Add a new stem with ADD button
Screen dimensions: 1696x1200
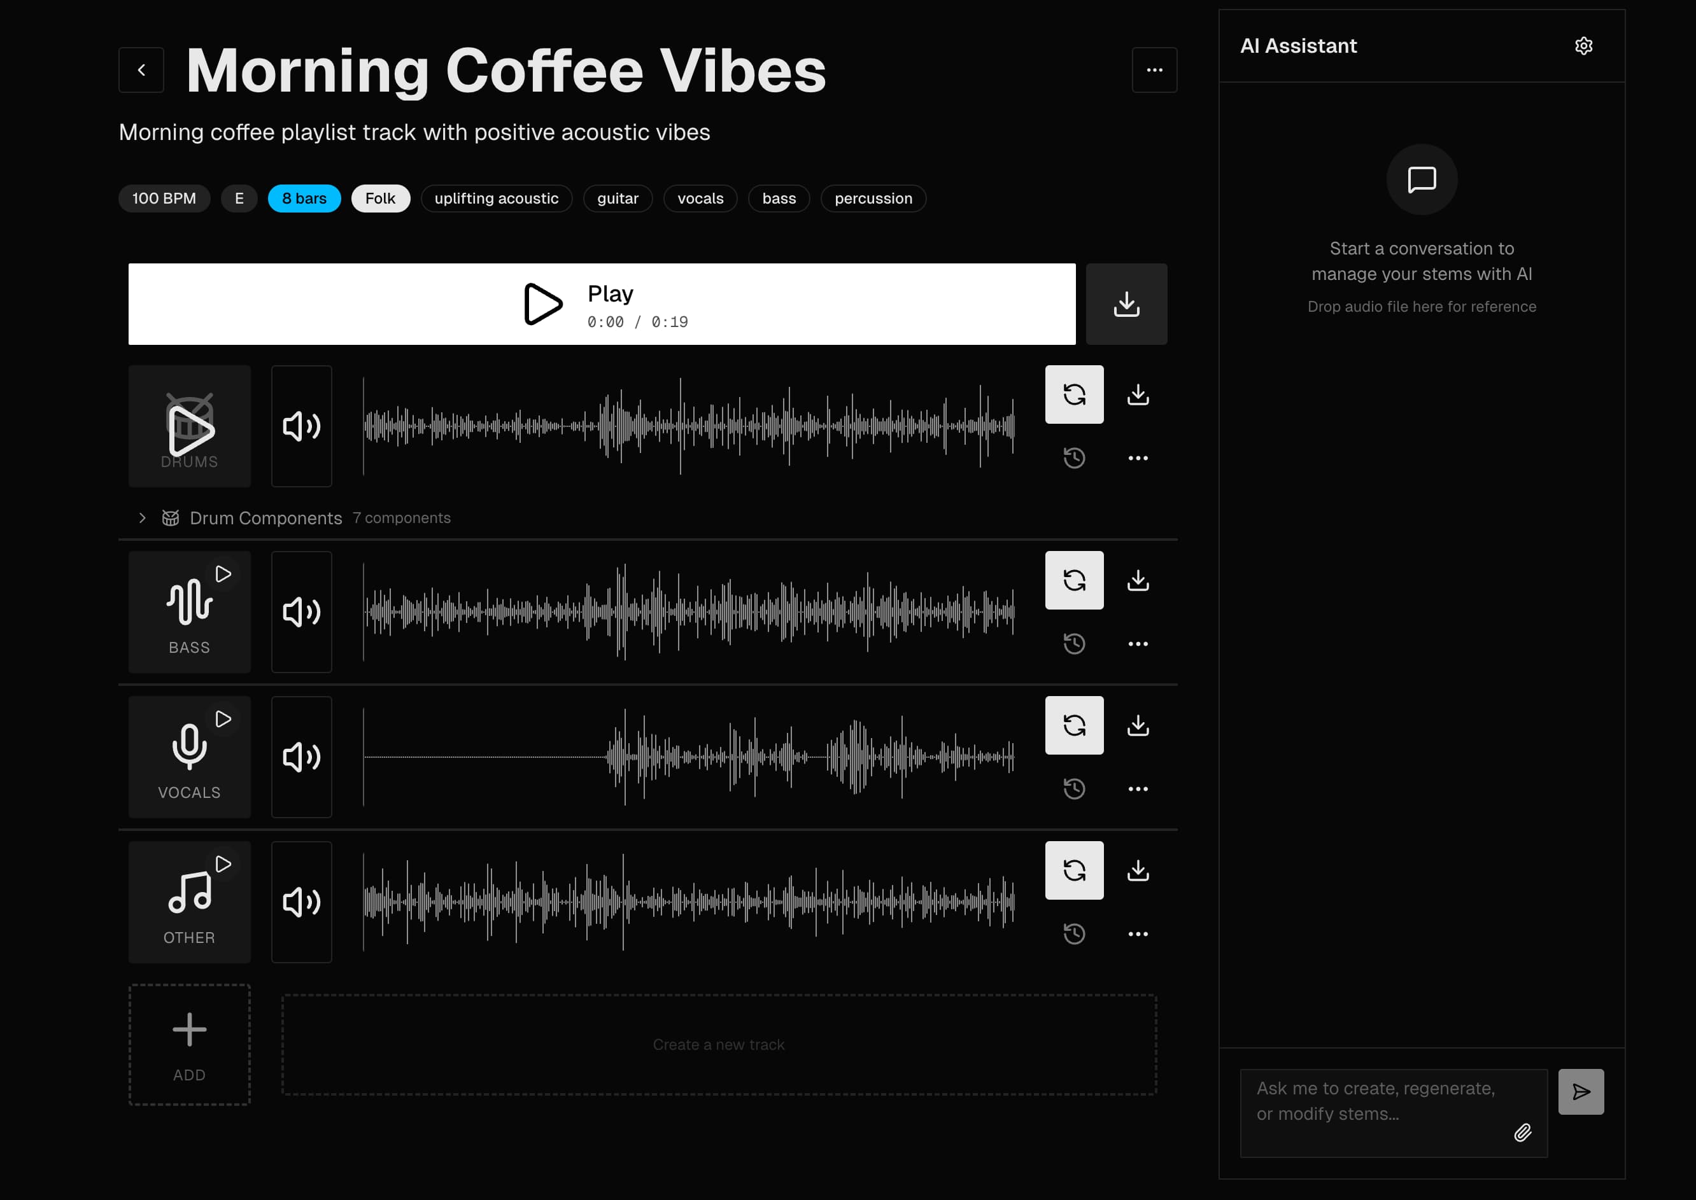190,1044
